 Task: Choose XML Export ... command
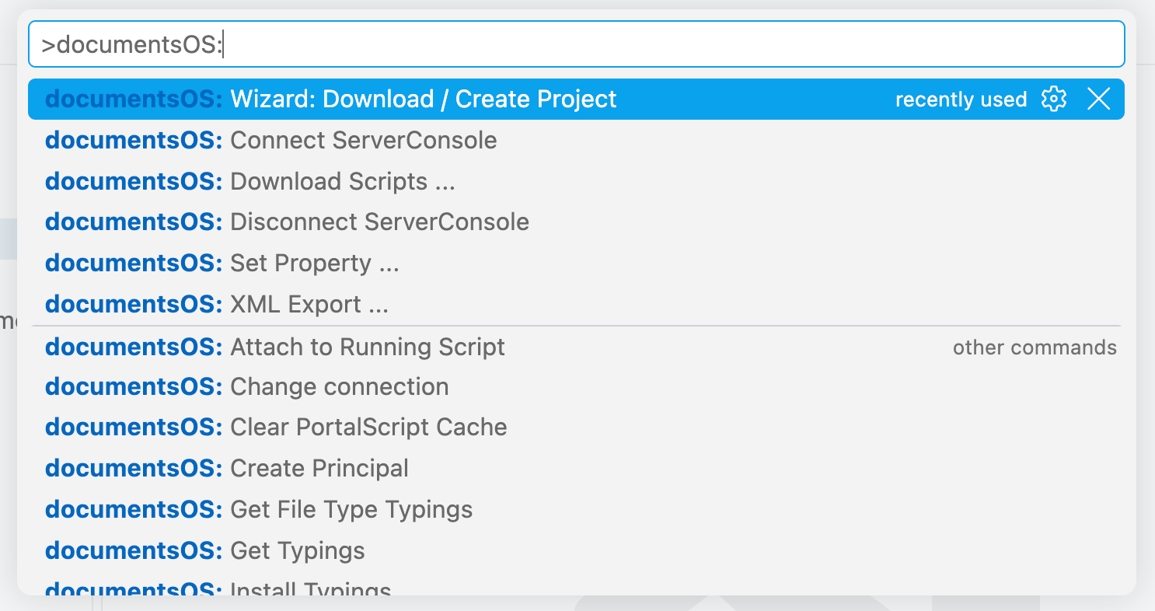[576, 304]
